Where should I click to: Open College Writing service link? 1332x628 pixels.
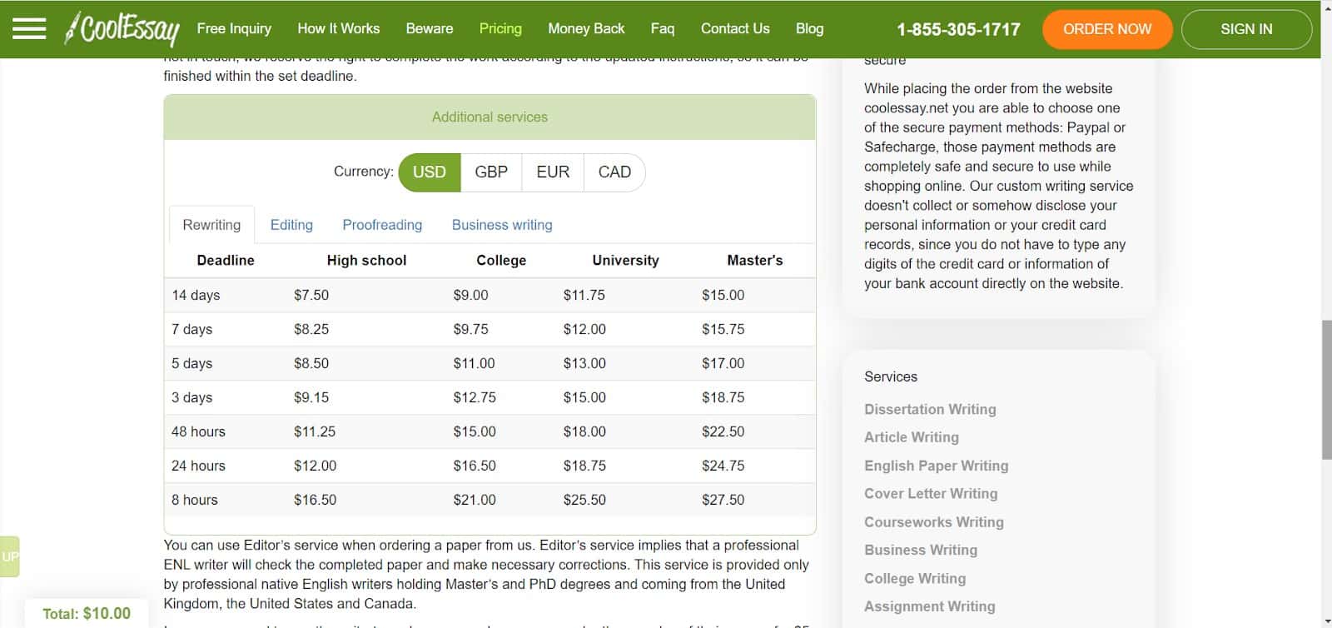[x=915, y=579]
